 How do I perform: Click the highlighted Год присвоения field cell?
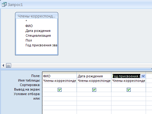pos(126,76)
